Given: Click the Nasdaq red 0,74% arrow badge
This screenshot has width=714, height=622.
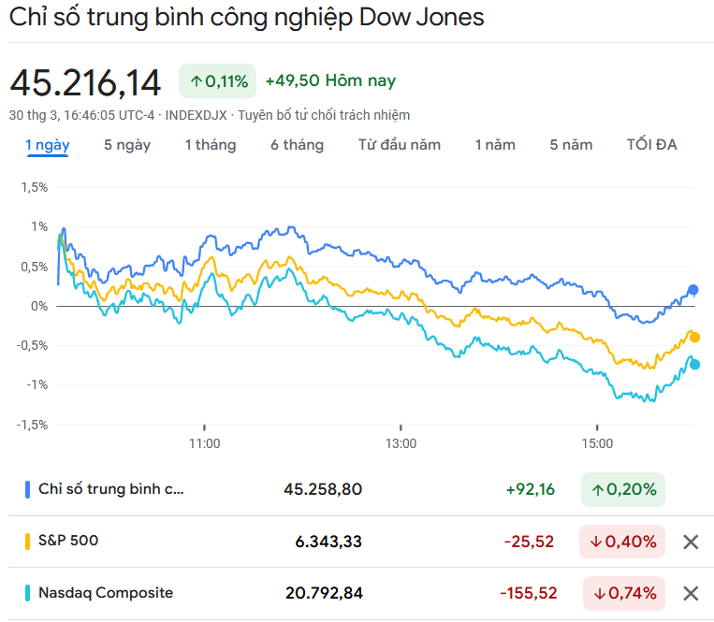Looking at the screenshot, I should coord(622,593).
